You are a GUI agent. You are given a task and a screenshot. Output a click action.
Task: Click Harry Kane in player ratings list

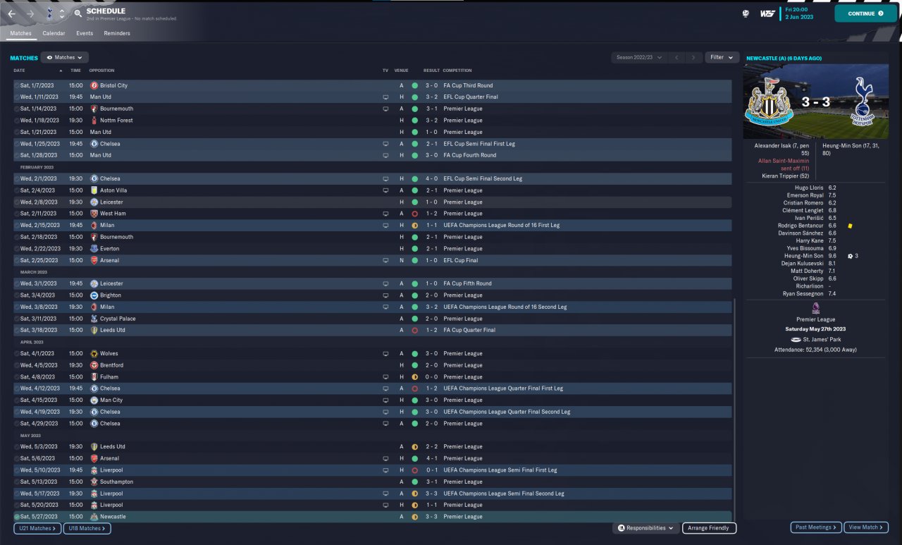808,241
